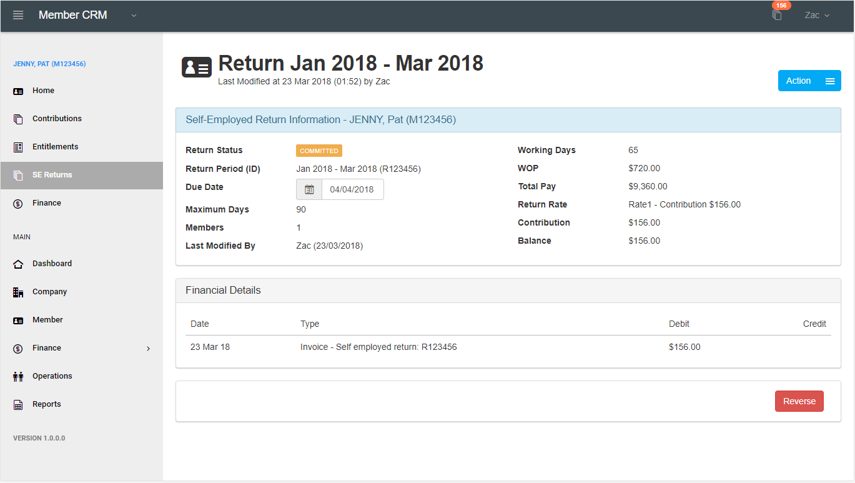This screenshot has width=855, height=483.
Task: Click the Reports calculator icon
Action: (x=18, y=404)
